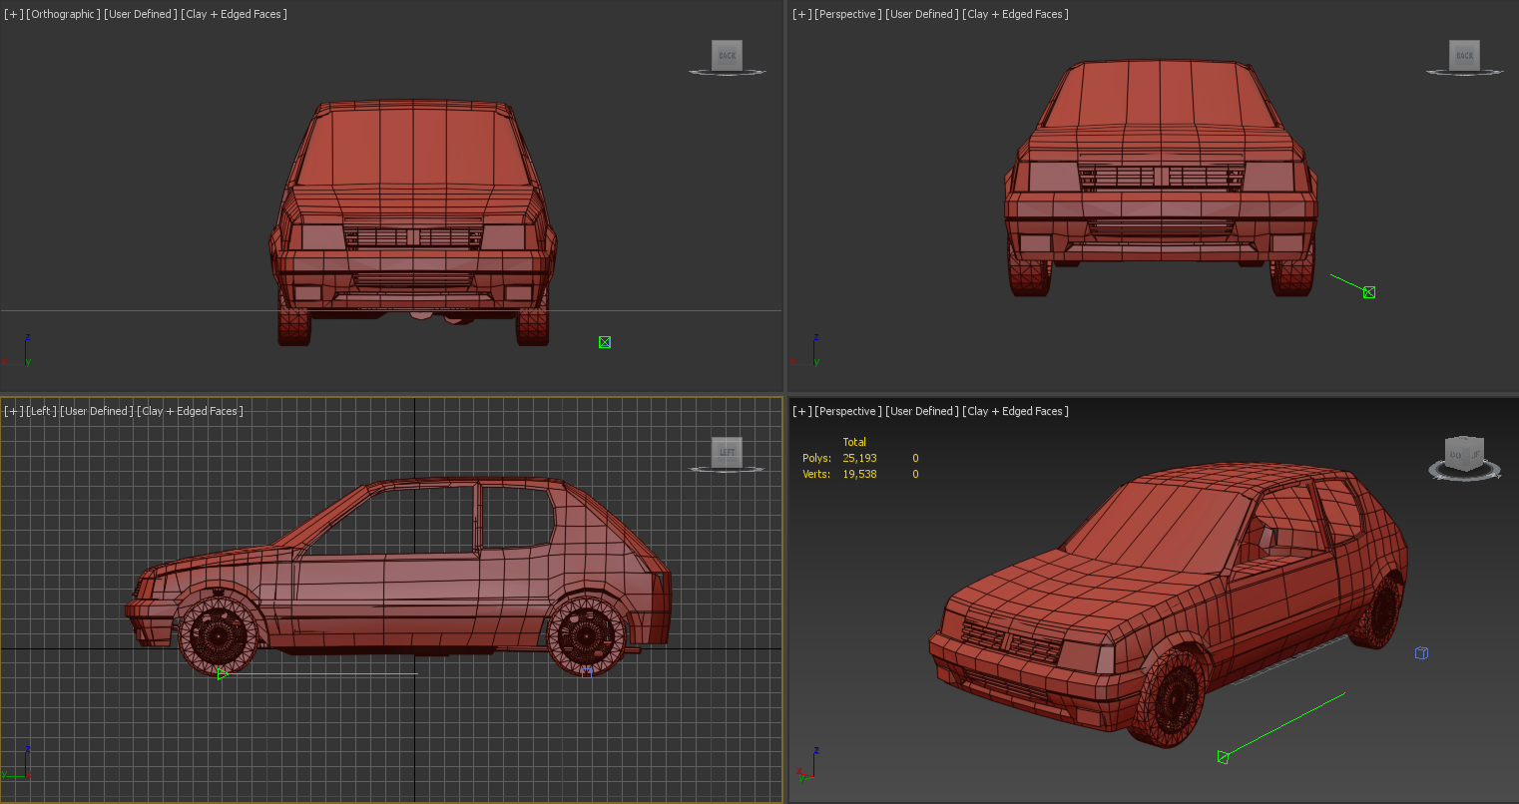This screenshot has height=804, width=1519.
Task: Click the BACK ViewCube in the Orthographic viewport
Action: tap(727, 56)
